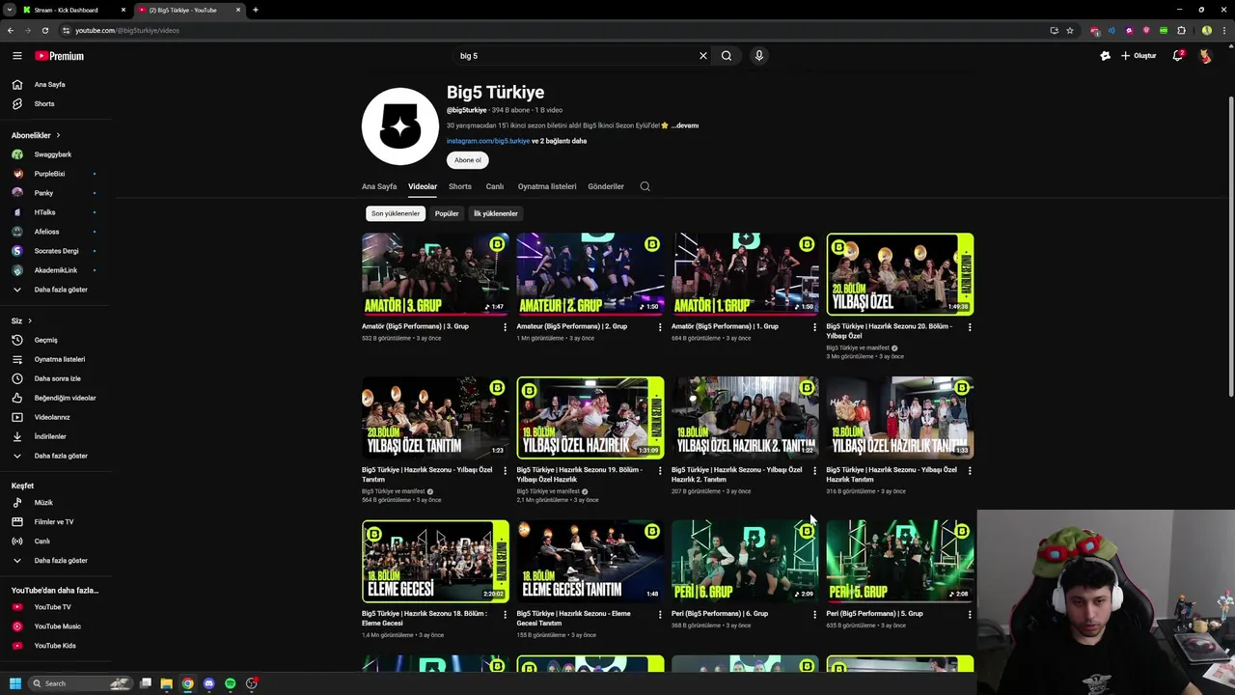Open Amatör 1. Grup video thumbnail

tap(745, 274)
